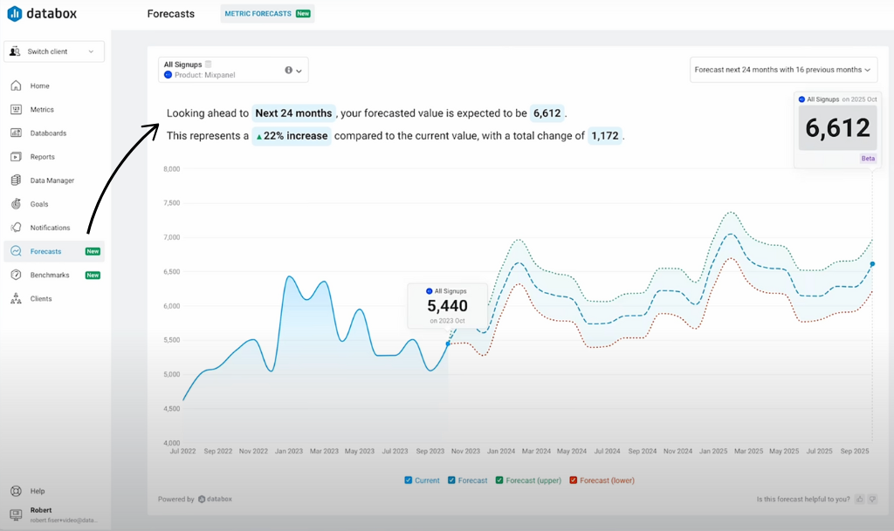894x531 pixels.
Task: Open Reports from the sidebar
Action: coord(43,157)
